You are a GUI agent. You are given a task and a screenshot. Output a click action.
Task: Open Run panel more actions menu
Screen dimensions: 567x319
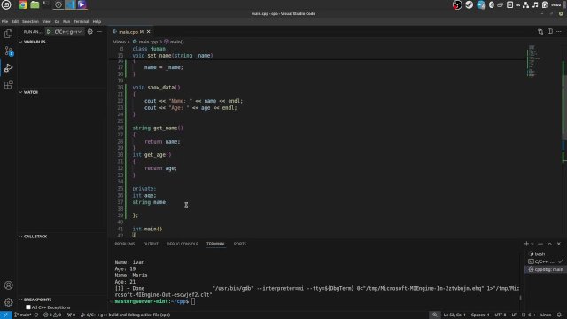coord(99,32)
